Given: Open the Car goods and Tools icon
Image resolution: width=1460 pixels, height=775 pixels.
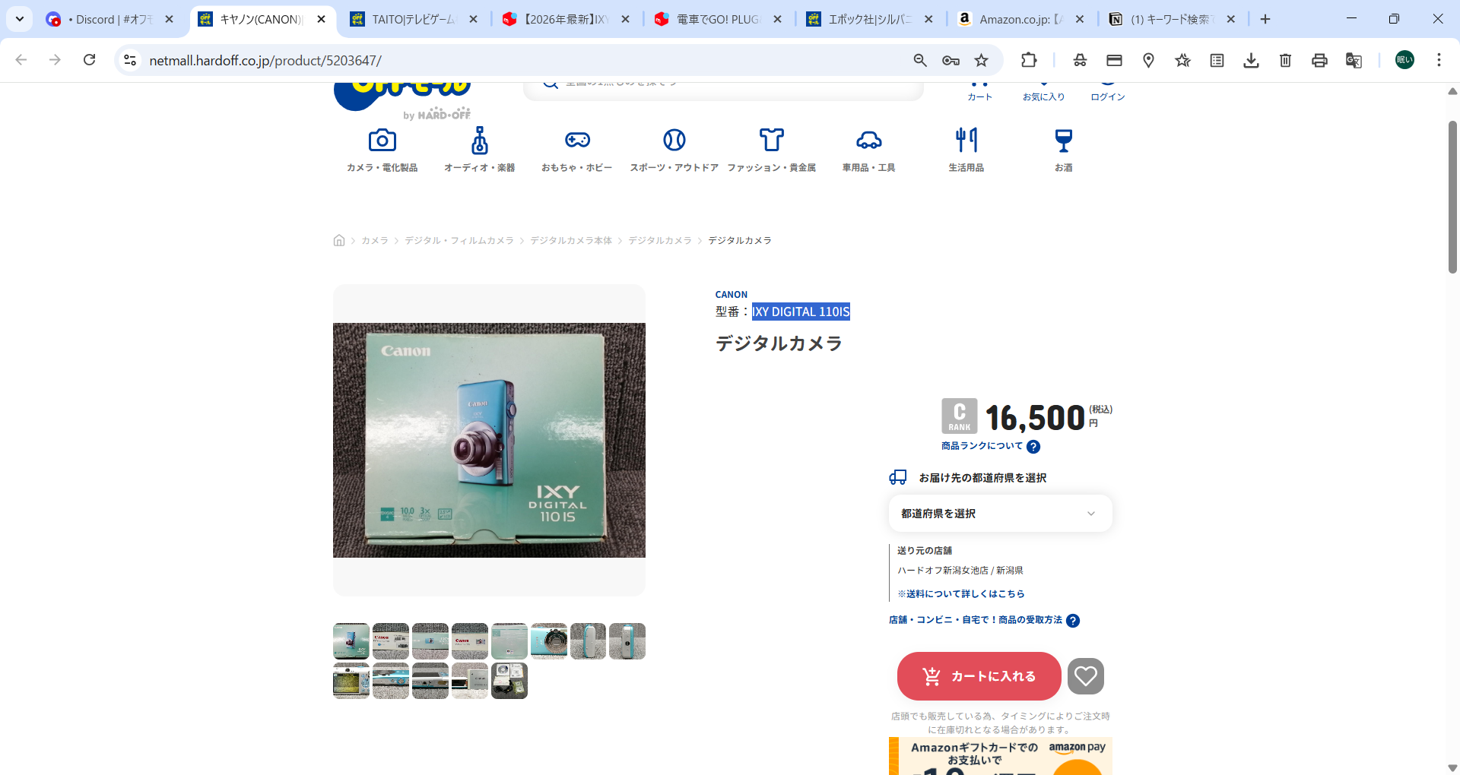Looking at the screenshot, I should click(869, 140).
